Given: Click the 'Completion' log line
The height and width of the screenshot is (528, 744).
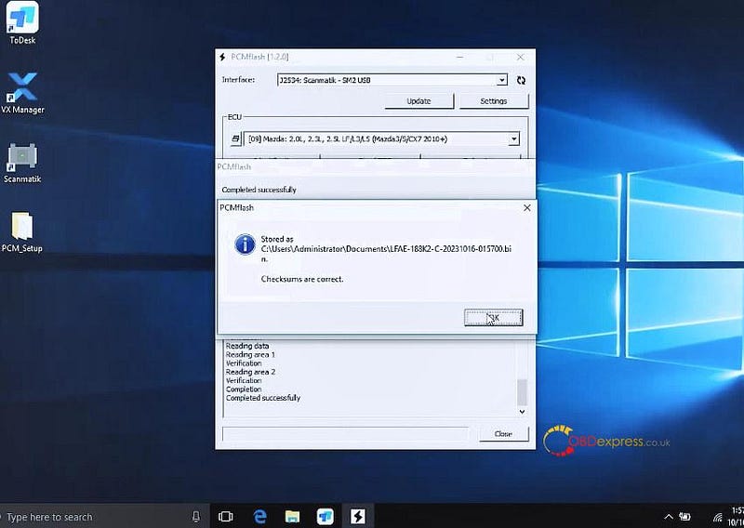Looking at the screenshot, I should point(244,389).
